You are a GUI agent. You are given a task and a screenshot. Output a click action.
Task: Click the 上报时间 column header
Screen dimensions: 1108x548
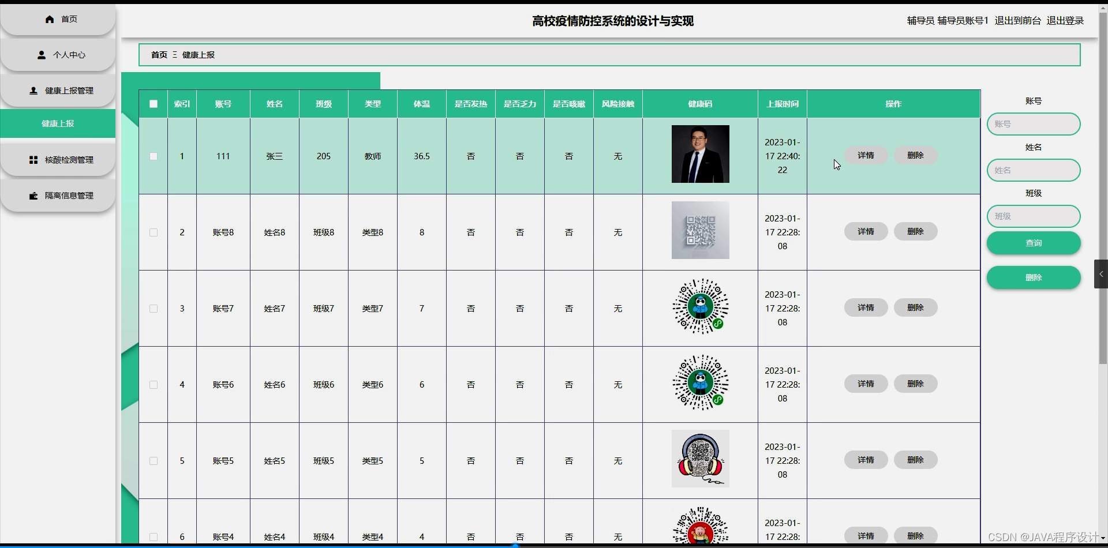(x=783, y=104)
